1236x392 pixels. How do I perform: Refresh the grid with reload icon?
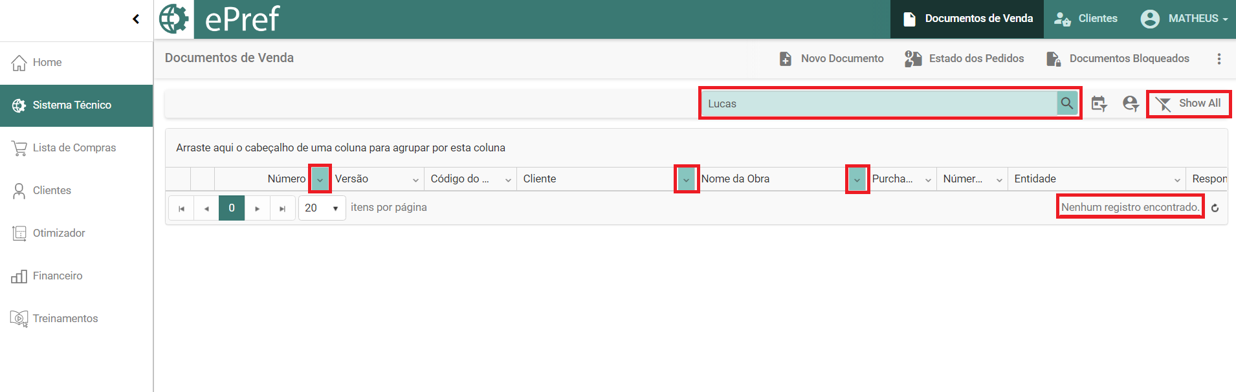1215,208
